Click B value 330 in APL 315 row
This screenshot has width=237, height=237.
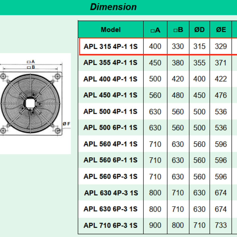click(178, 46)
